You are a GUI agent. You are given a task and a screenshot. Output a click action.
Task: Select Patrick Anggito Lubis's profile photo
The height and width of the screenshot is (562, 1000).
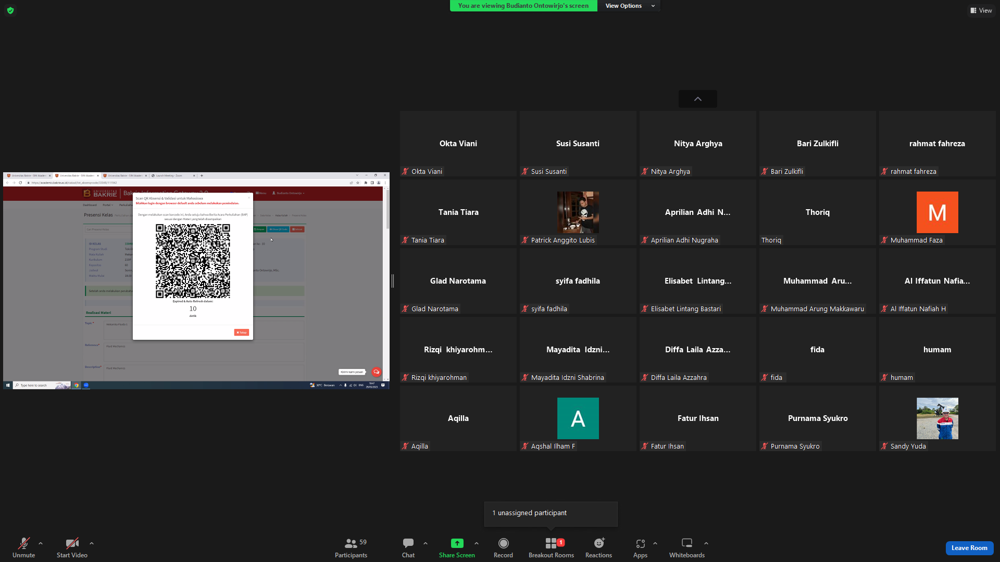tap(578, 212)
